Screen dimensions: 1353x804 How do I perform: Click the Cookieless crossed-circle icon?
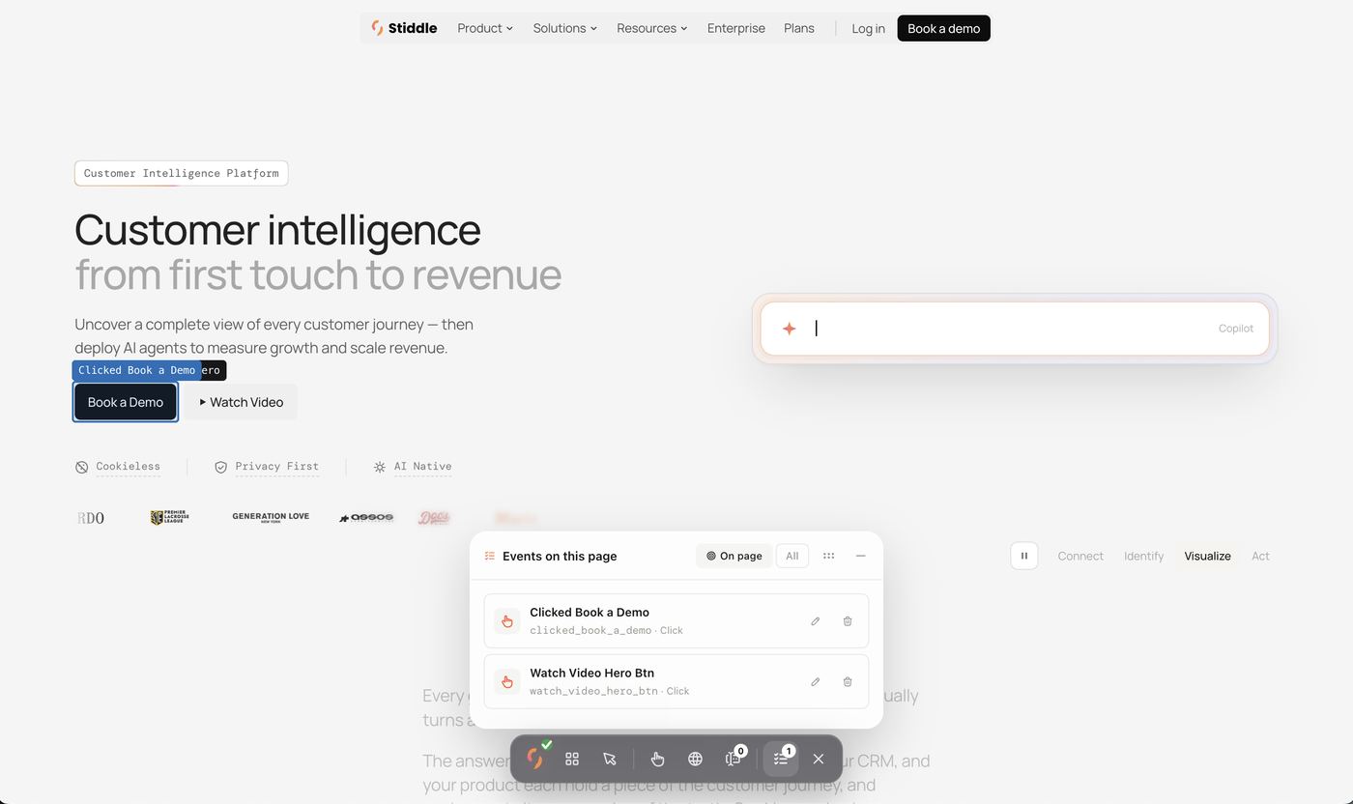click(81, 467)
